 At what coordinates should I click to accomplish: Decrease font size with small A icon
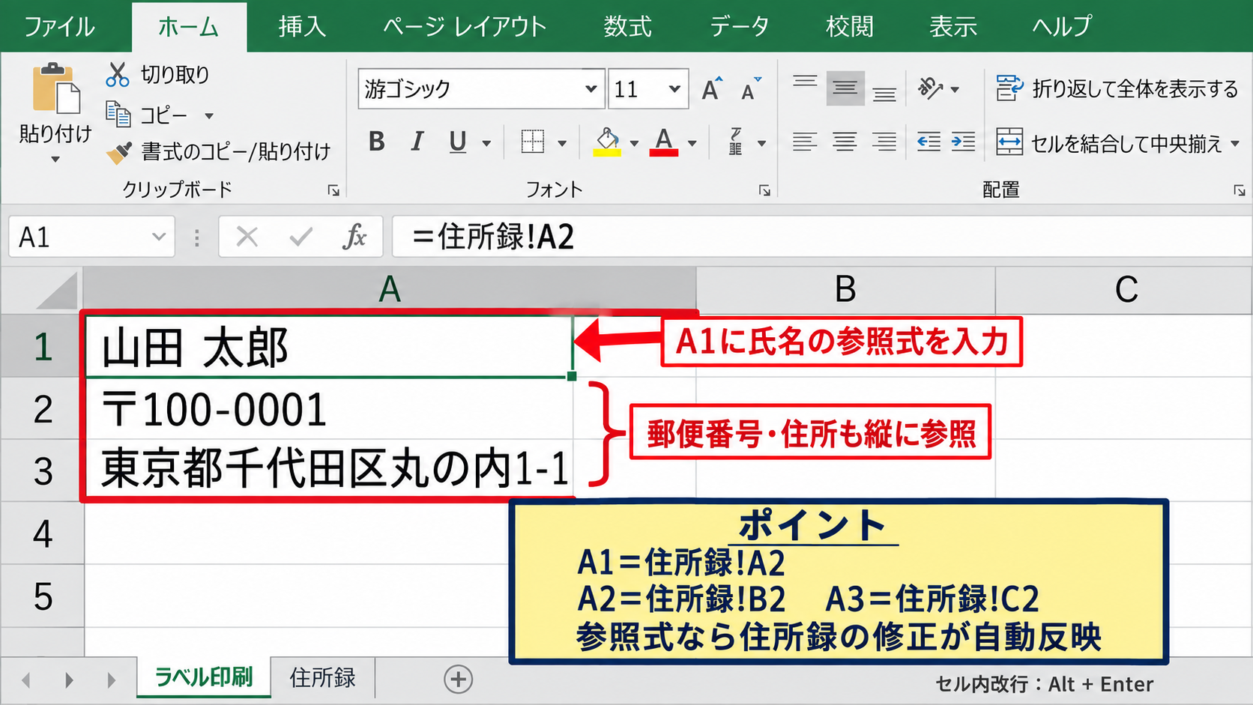pyautogui.click(x=750, y=89)
